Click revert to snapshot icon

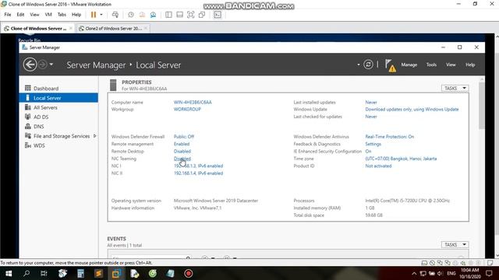[142, 15]
